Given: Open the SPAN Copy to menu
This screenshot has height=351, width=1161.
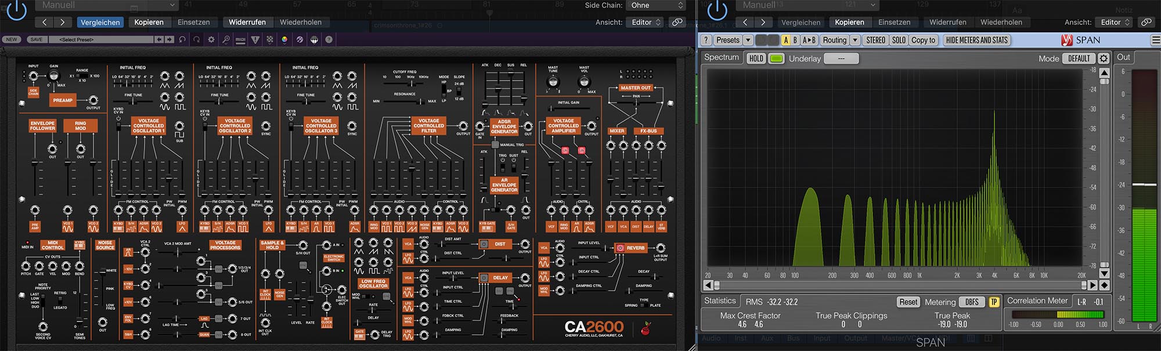Looking at the screenshot, I should click(923, 40).
